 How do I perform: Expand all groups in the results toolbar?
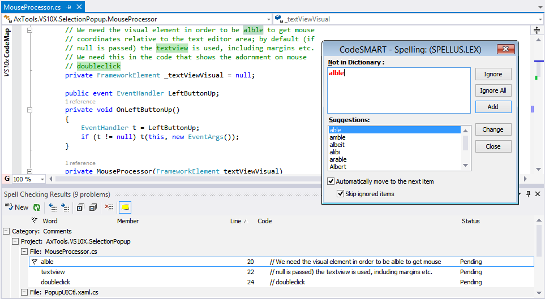pyautogui.click(x=80, y=207)
